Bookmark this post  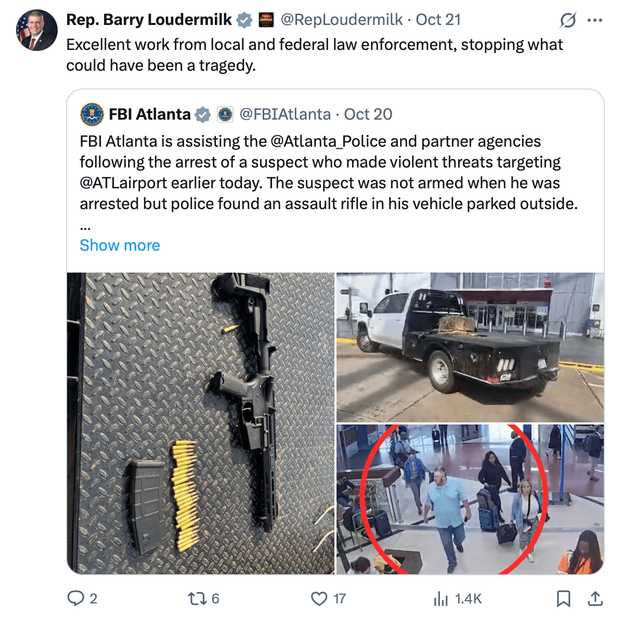(563, 599)
